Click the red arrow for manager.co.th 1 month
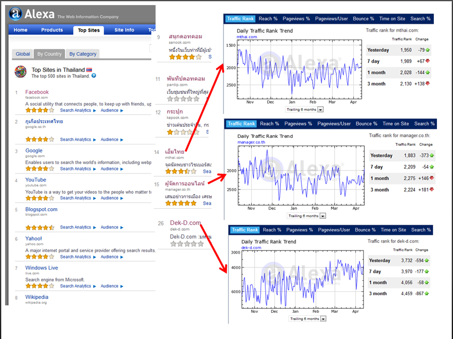453x339 pixels. click(x=432, y=178)
